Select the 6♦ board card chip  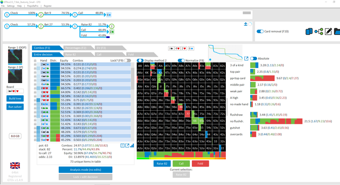(x=191, y=49)
